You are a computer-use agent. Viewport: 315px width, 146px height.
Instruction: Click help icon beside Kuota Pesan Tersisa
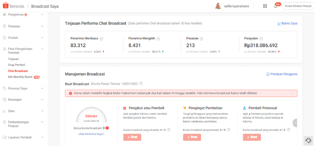(x=141, y=84)
